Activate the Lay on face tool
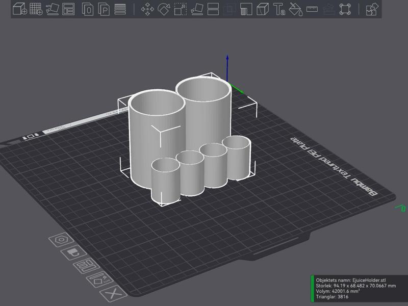Screen dimensions: 408x306 [x=197, y=9]
